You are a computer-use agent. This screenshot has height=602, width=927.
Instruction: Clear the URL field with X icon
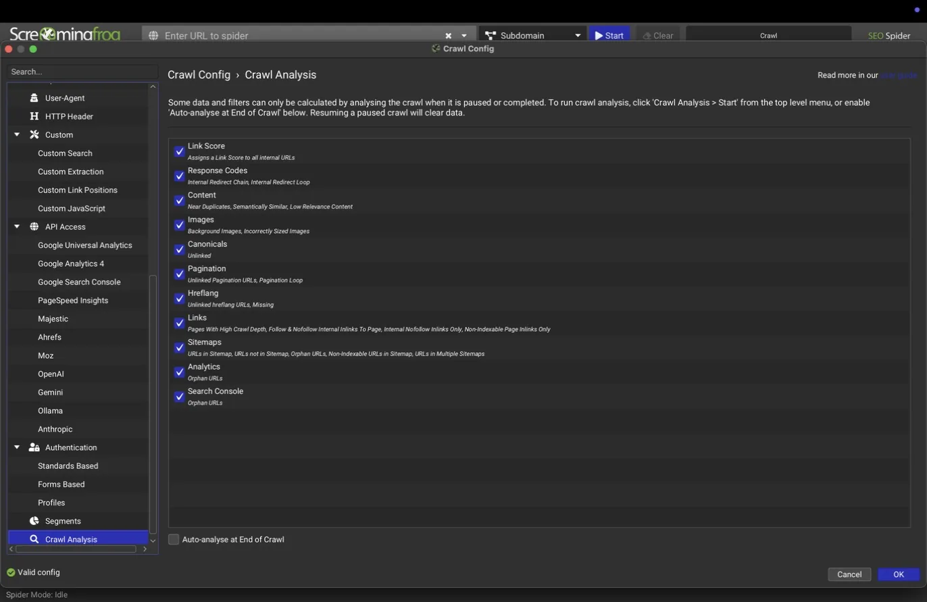[448, 36]
